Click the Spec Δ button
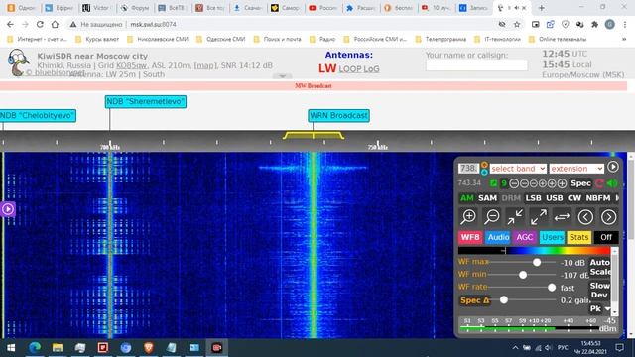635x357 pixels. [x=475, y=300]
